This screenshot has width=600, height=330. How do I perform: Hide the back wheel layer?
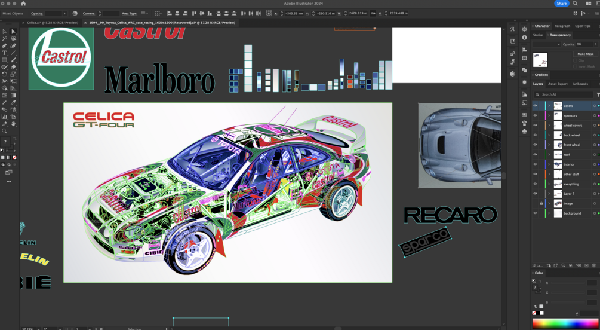[x=535, y=135]
